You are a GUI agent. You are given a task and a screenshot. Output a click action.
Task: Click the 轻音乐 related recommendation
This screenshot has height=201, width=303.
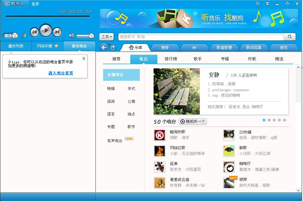click(x=234, y=107)
